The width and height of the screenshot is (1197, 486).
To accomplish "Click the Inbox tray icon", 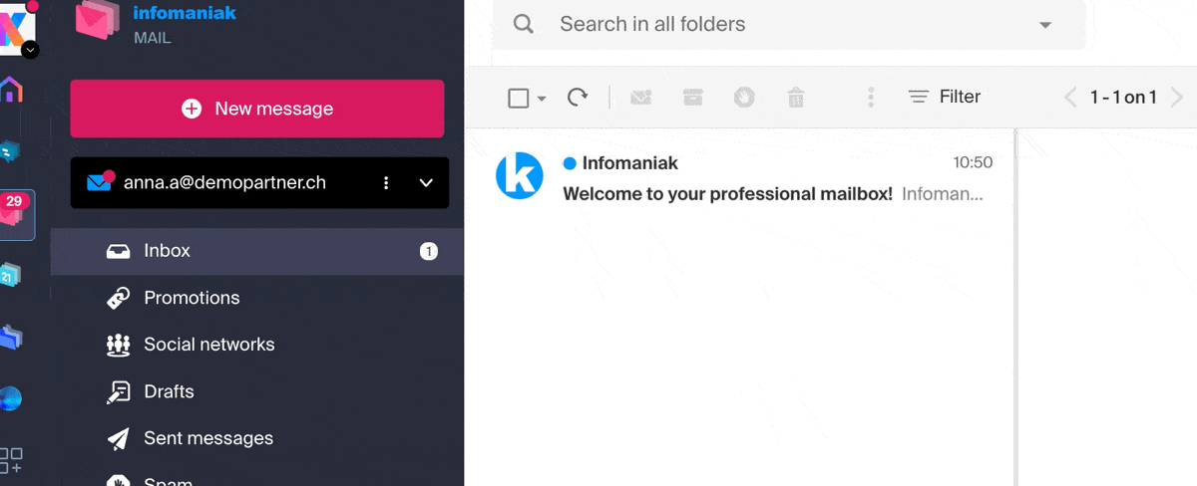I will click(119, 251).
